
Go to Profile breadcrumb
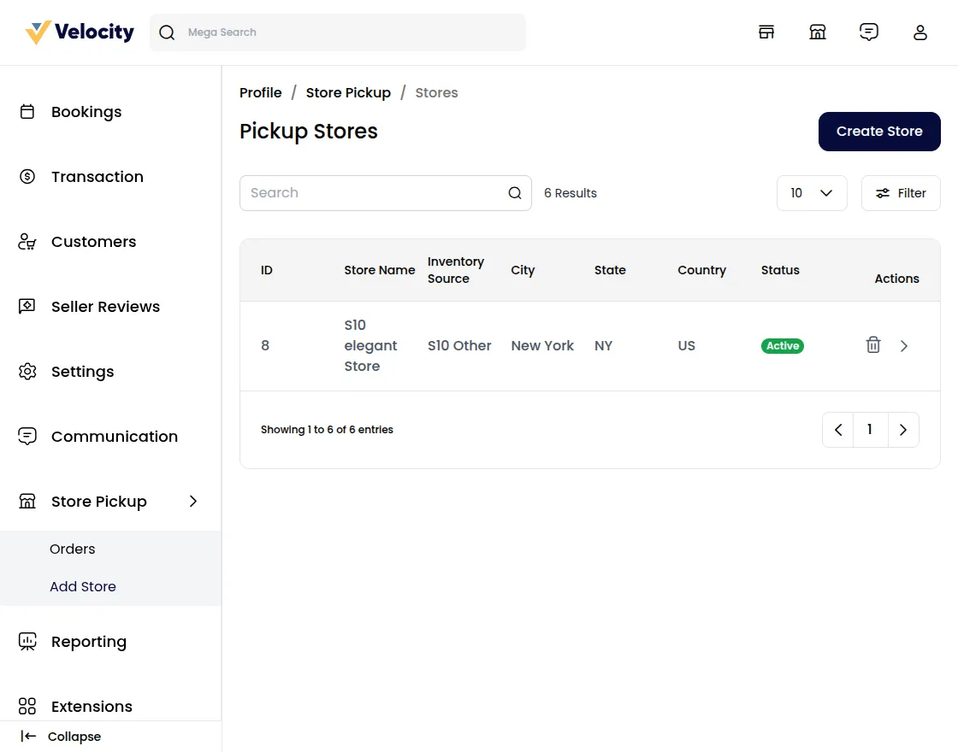(260, 93)
